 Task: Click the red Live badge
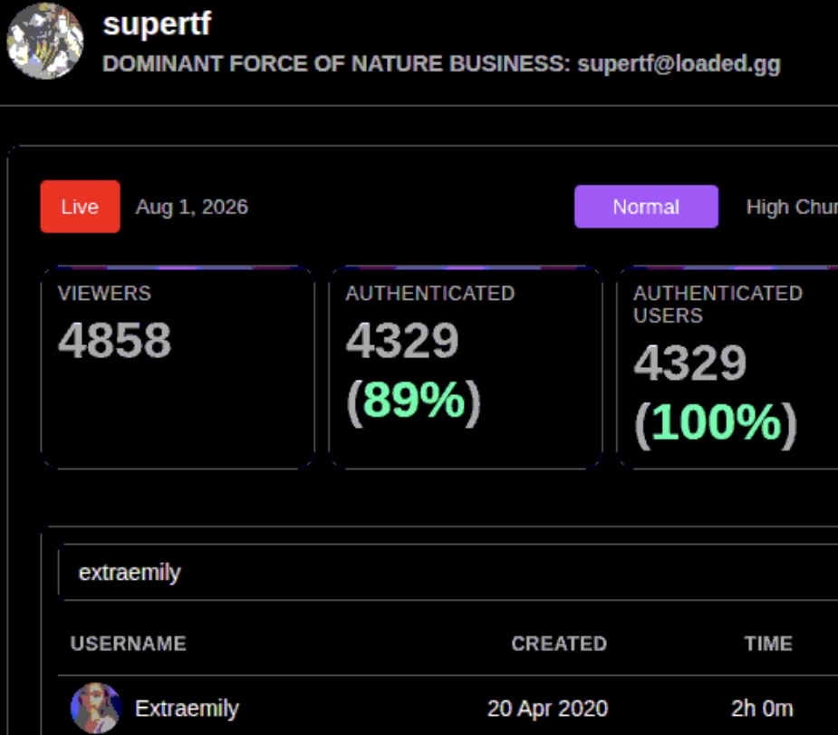pyautogui.click(x=80, y=207)
